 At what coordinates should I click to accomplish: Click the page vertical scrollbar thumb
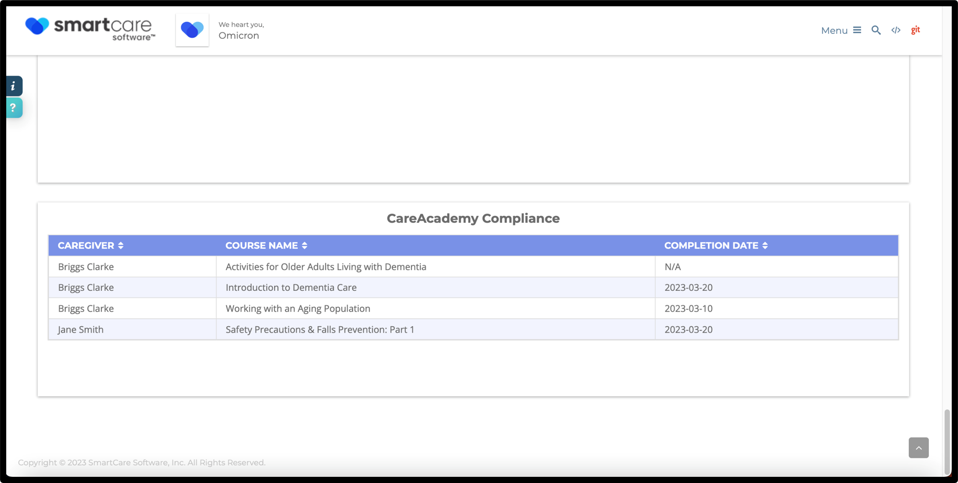coord(947,442)
